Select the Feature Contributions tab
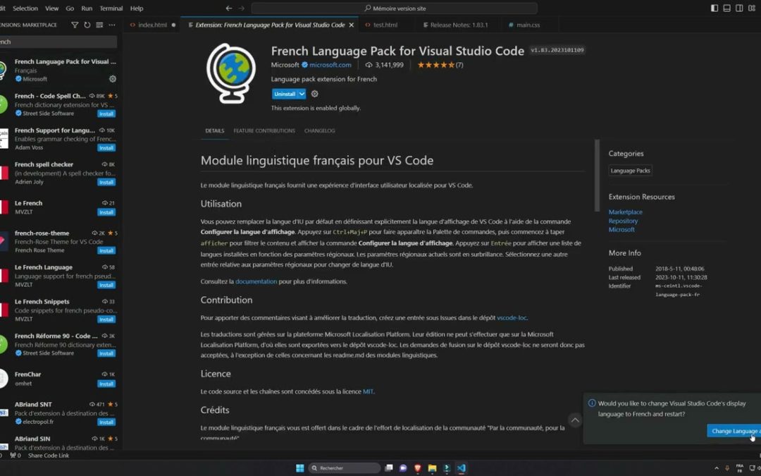Viewport: 761px width, 476px height. click(264, 130)
